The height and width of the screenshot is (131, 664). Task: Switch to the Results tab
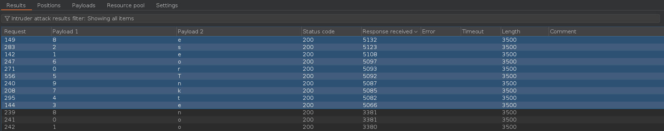(16, 5)
